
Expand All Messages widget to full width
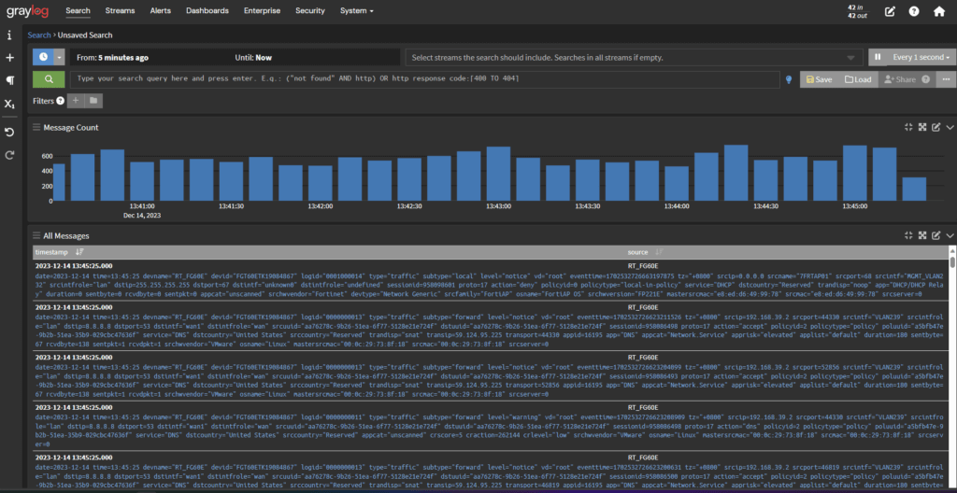pos(922,235)
